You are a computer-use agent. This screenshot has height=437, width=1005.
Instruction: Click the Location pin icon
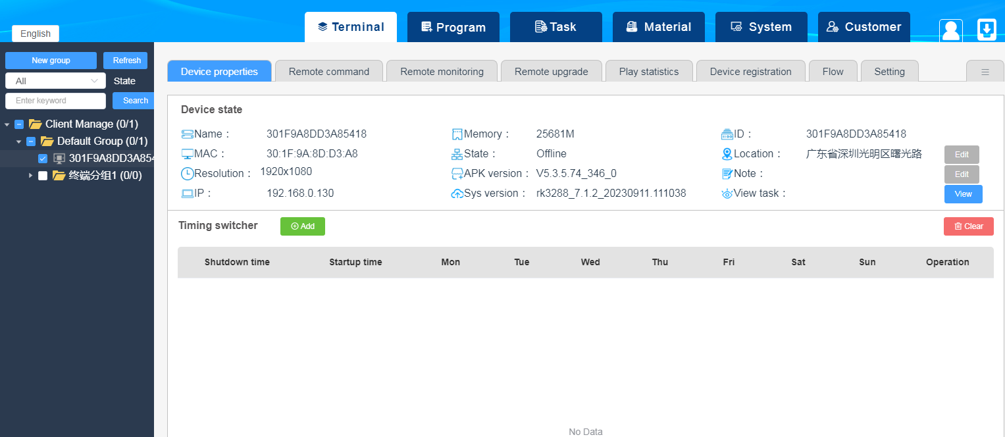(727, 154)
